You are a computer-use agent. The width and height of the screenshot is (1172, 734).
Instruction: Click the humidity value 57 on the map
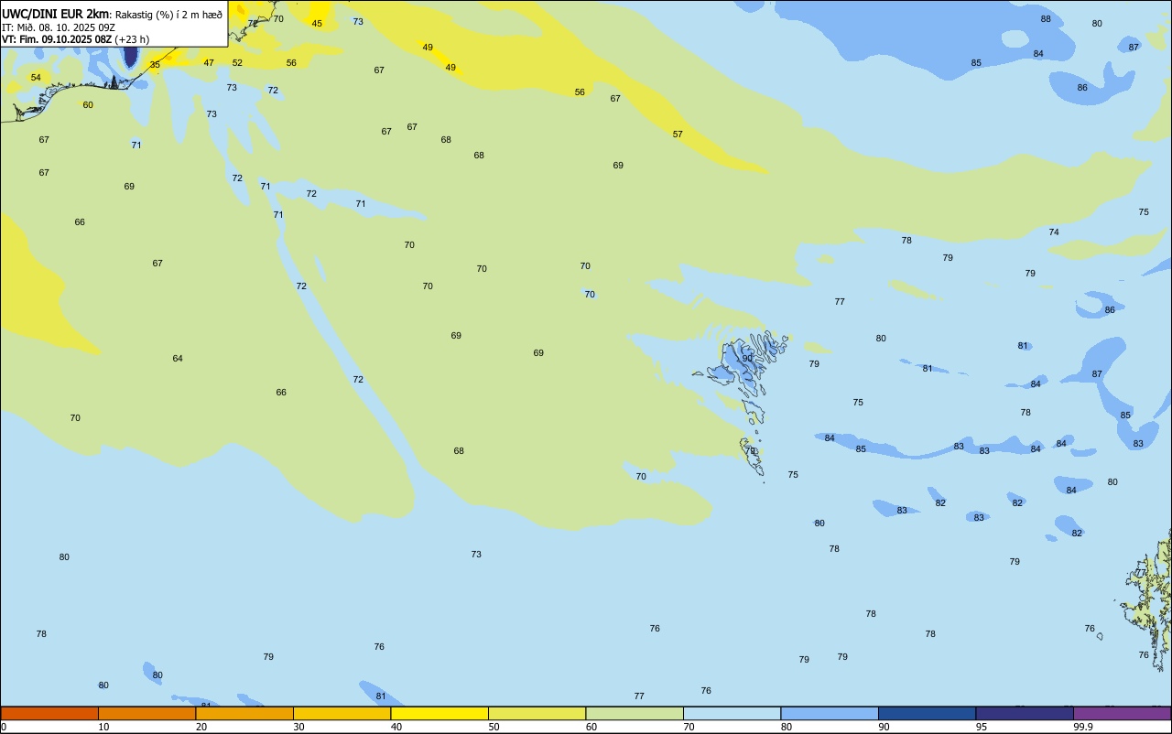[x=678, y=135]
